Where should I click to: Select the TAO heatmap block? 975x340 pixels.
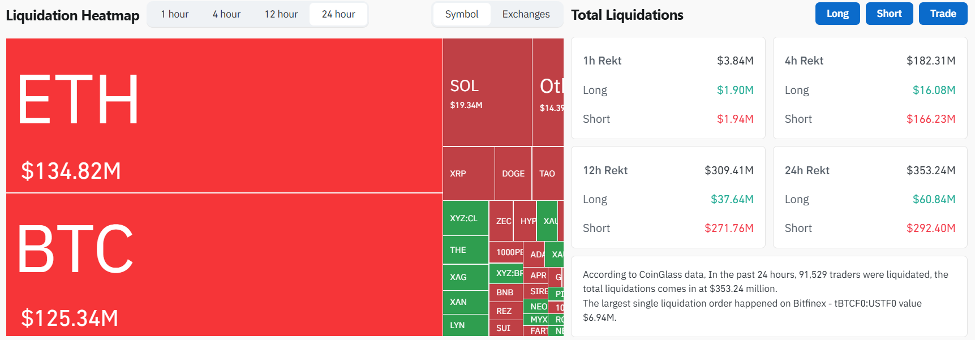click(x=547, y=174)
